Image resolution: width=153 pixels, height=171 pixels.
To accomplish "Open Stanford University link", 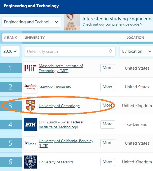I will point(55,87).
